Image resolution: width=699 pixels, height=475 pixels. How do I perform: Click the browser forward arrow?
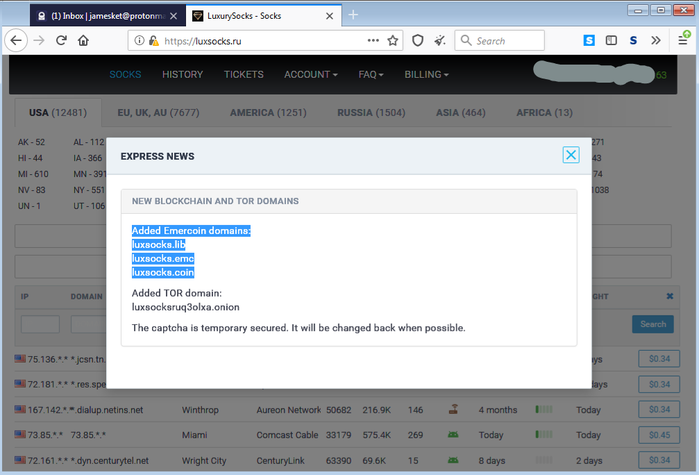tap(40, 40)
